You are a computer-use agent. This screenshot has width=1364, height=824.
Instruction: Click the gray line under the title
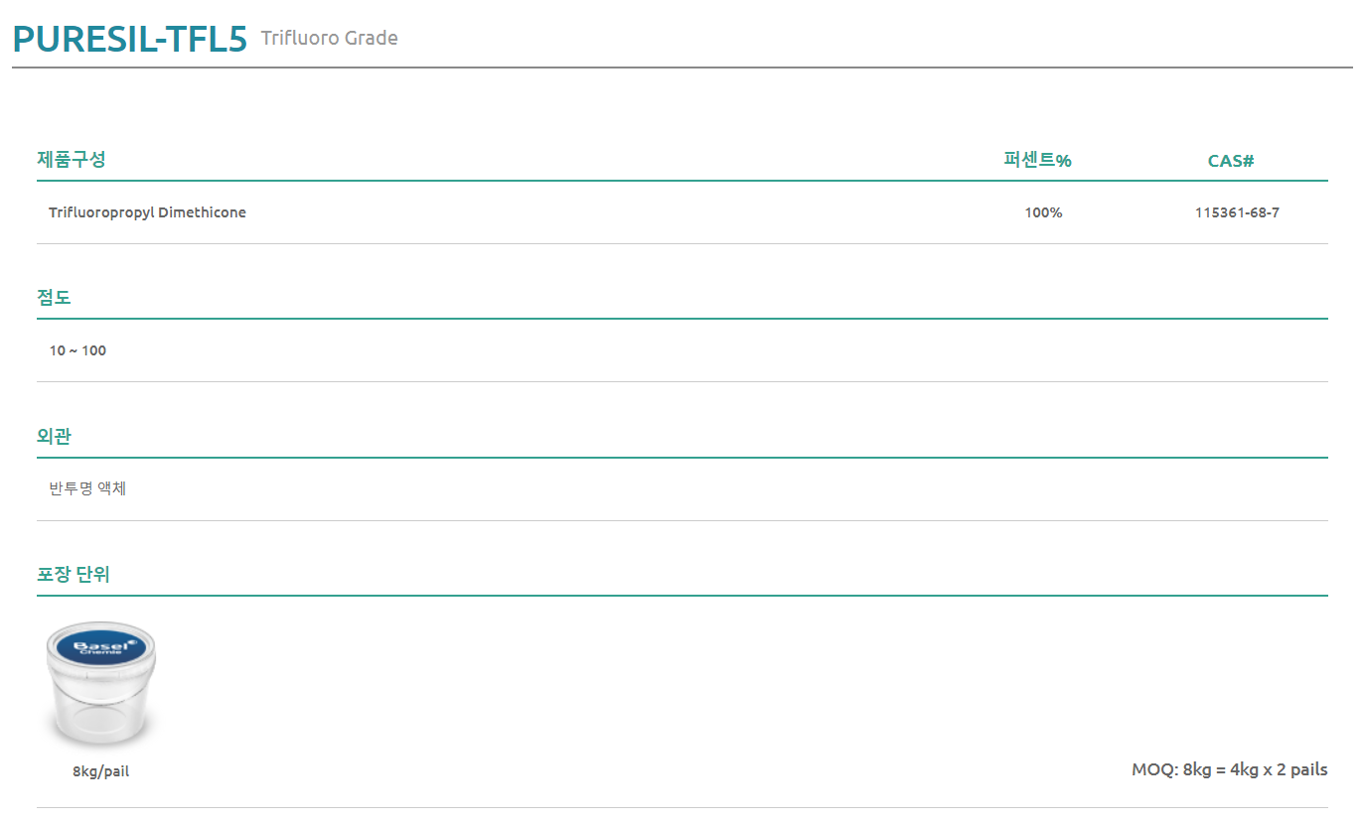pos(682,68)
